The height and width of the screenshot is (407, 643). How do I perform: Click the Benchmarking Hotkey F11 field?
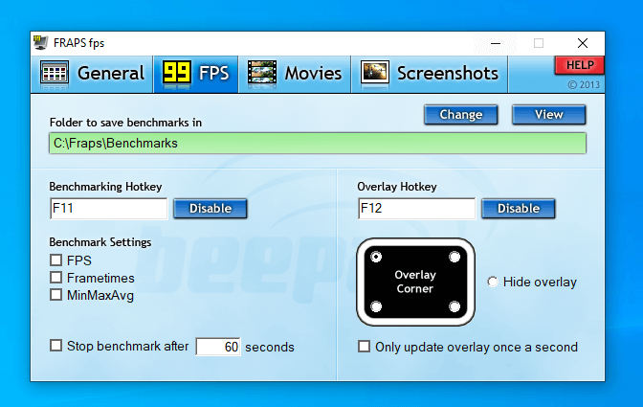point(109,209)
